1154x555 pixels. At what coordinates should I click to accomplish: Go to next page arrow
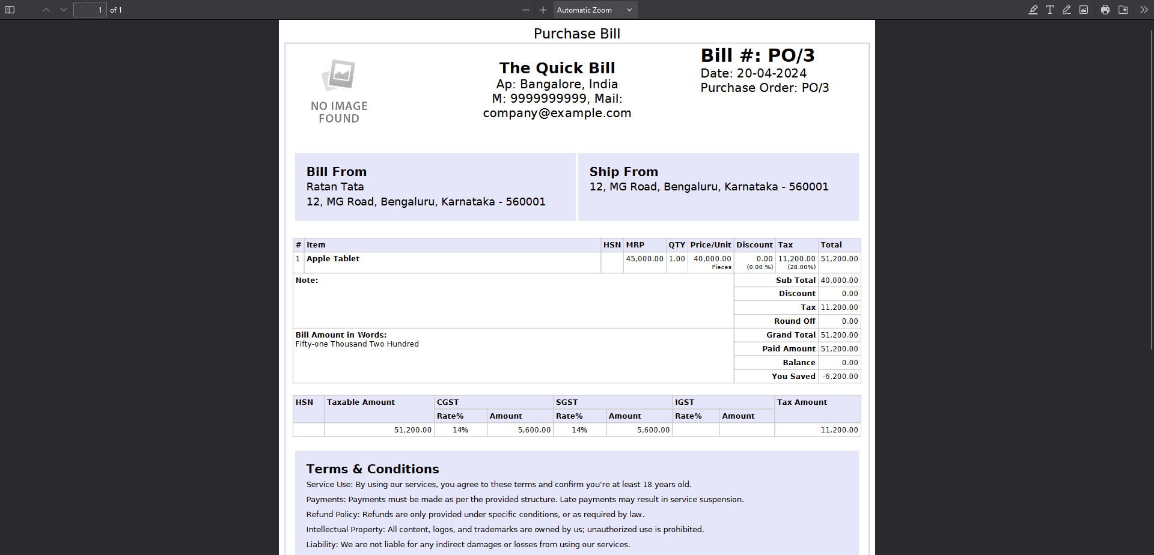pos(64,10)
